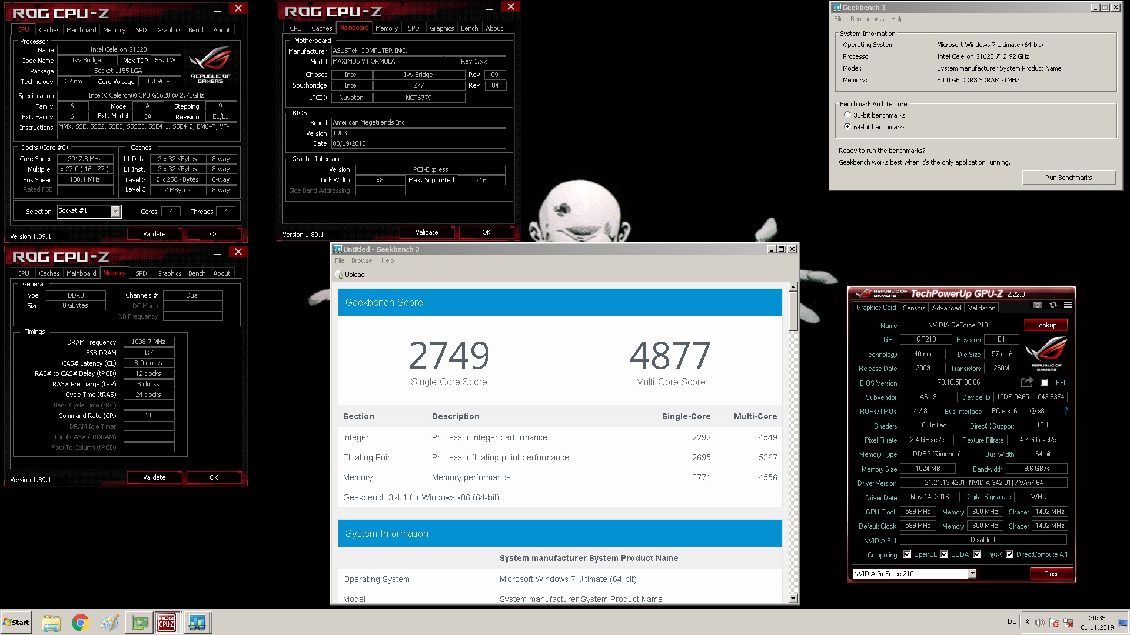Open File menu in Geekbench results window

coord(340,260)
